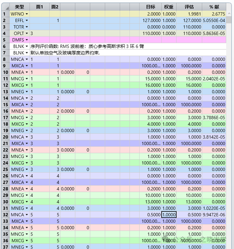Click the 评估 column header

(x=189, y=7)
